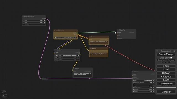Viewport: 177px width, 99px height.
Task: Click the CLIP output dot on Load Checkpoint
Action: click(77, 35)
